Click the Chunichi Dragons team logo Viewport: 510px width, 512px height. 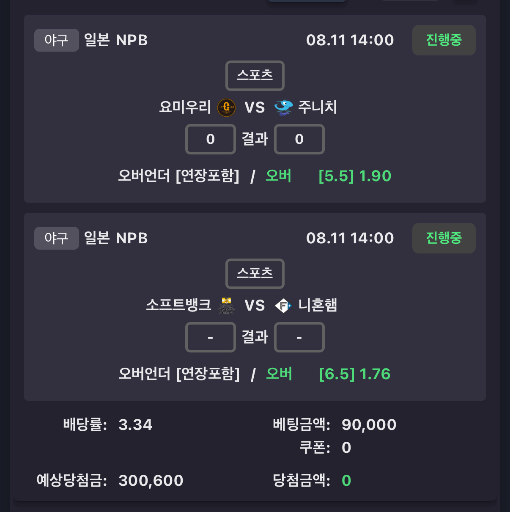pyautogui.click(x=283, y=107)
